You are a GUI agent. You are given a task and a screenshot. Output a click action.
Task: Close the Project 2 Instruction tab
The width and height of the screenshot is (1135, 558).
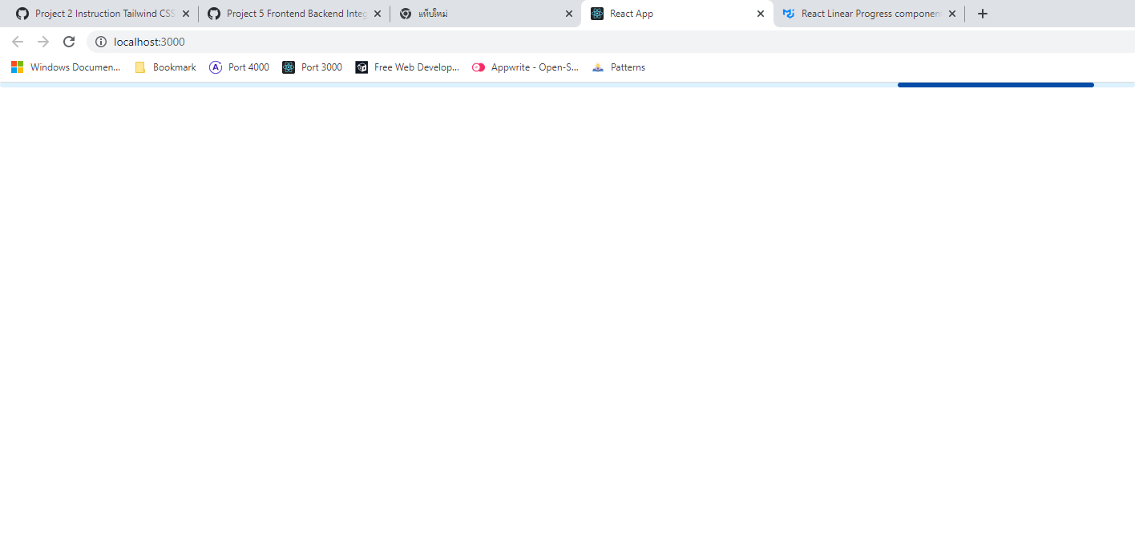point(186,14)
